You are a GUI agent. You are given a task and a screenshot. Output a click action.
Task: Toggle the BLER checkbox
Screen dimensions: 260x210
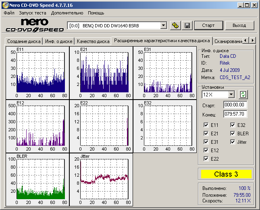233,134
